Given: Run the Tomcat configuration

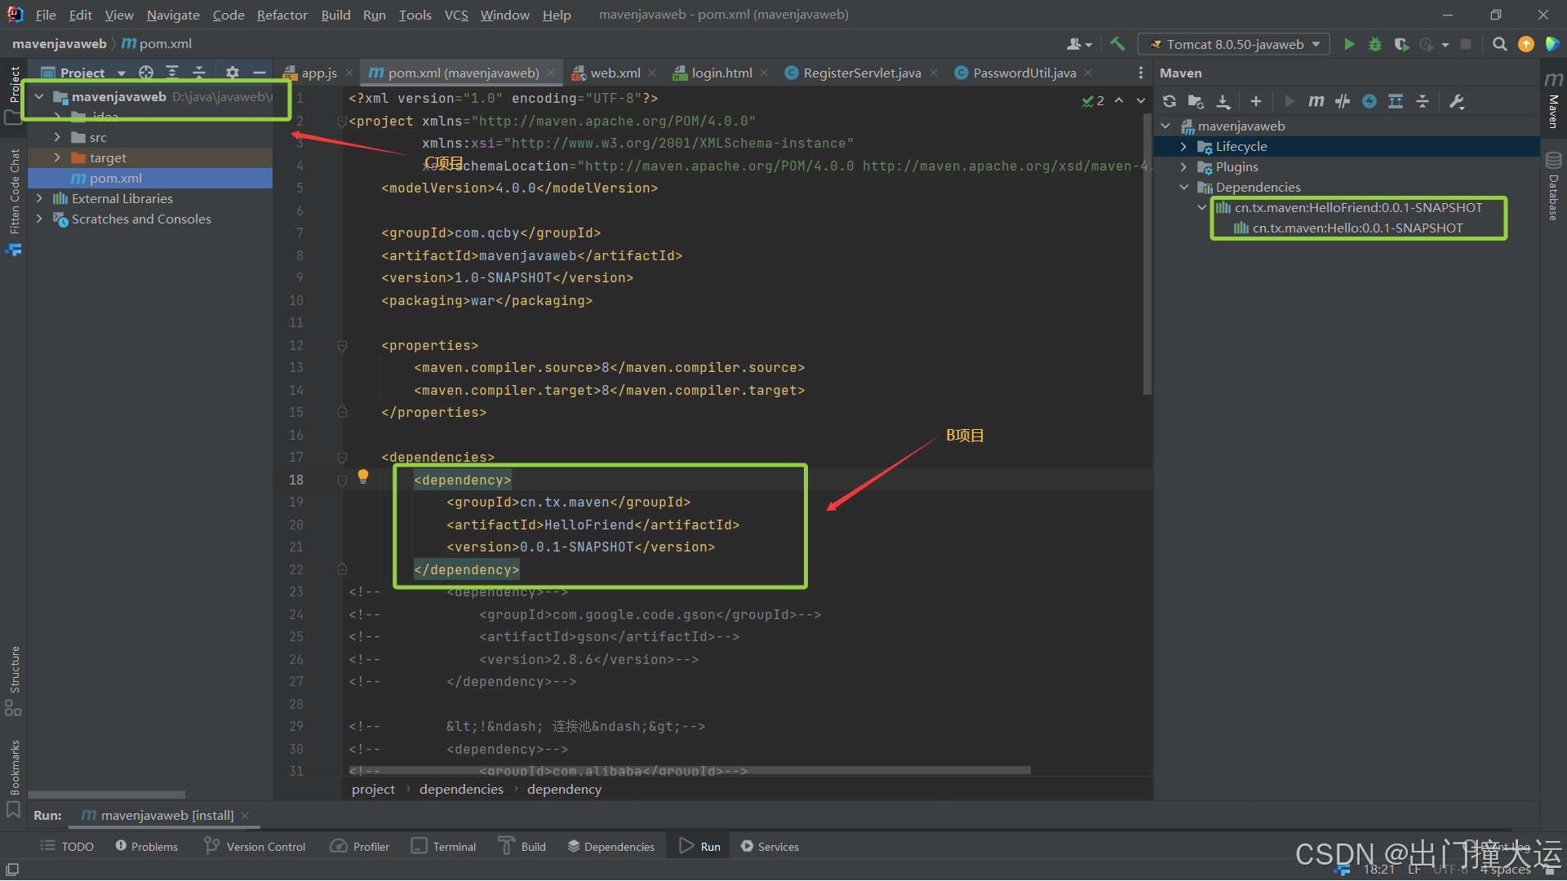Looking at the screenshot, I should 1349,44.
